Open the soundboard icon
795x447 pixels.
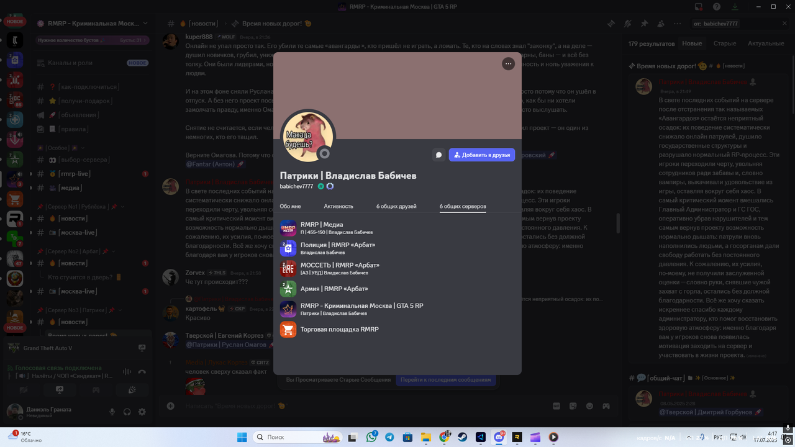(x=132, y=390)
